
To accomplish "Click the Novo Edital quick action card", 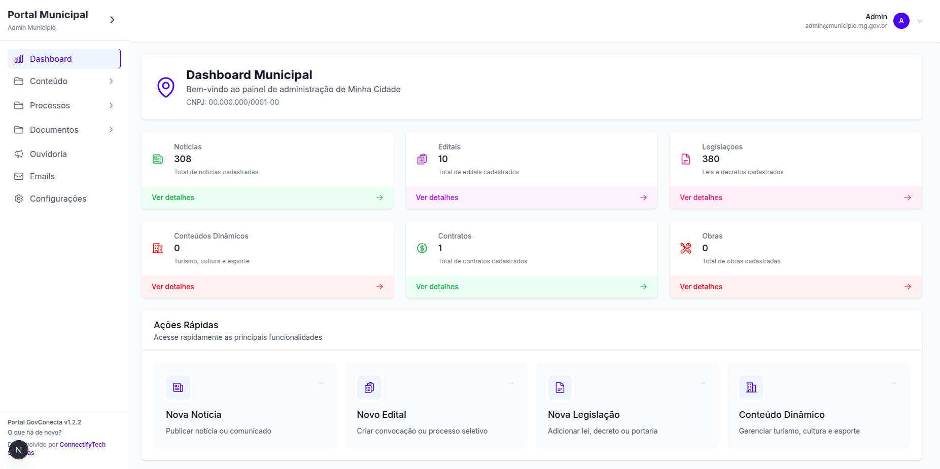I will click(435, 406).
